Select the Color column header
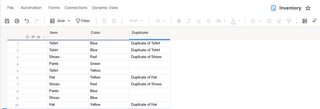This screenshot has width=320, height=109. [x=109, y=35]
